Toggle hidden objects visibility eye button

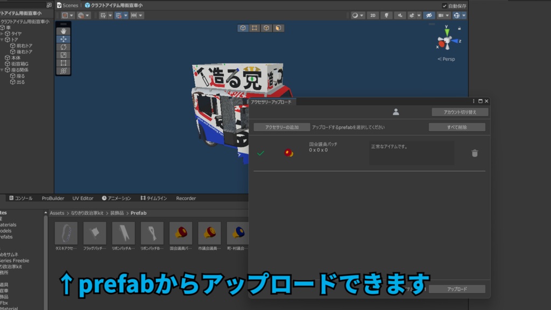click(x=429, y=16)
